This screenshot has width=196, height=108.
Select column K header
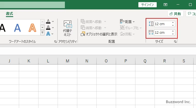click(29, 61)
